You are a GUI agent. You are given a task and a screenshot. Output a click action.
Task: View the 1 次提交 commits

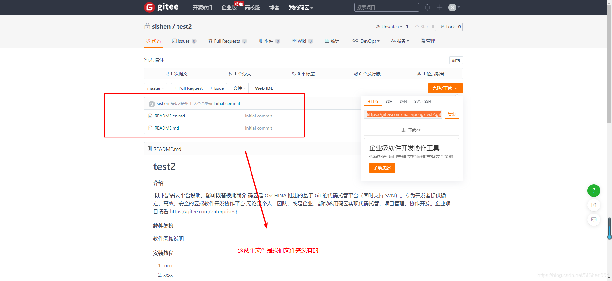pyautogui.click(x=176, y=74)
